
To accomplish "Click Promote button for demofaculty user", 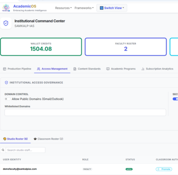I will tap(164, 169).
